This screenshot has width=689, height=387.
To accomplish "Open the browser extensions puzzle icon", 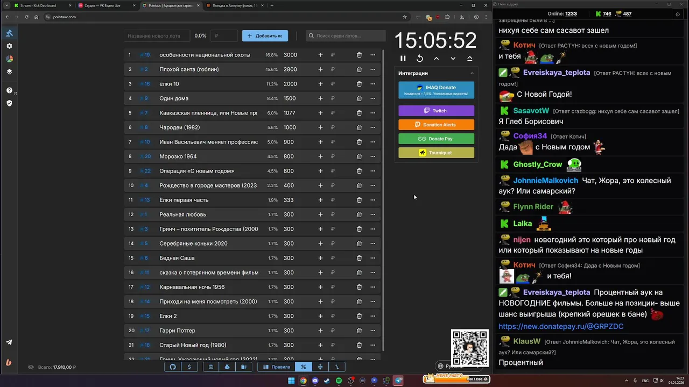I will click(x=447, y=17).
